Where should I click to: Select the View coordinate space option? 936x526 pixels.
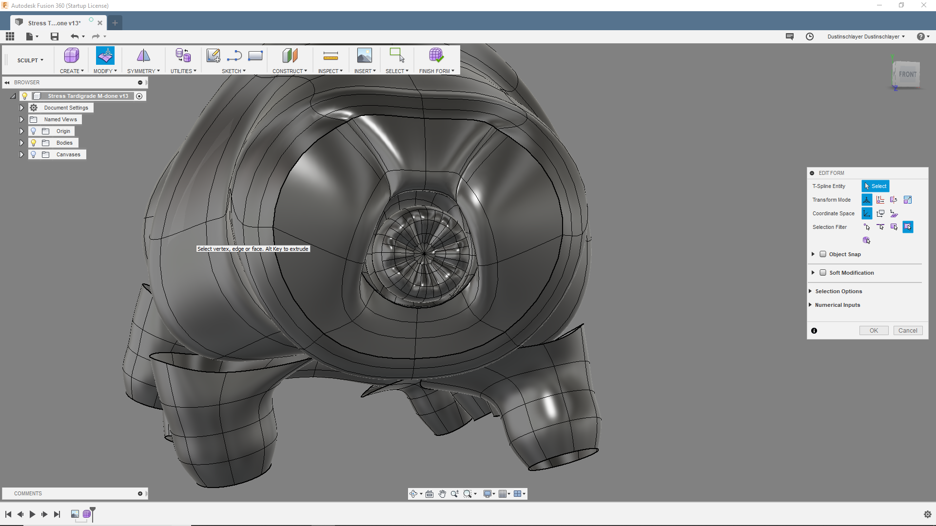point(880,213)
